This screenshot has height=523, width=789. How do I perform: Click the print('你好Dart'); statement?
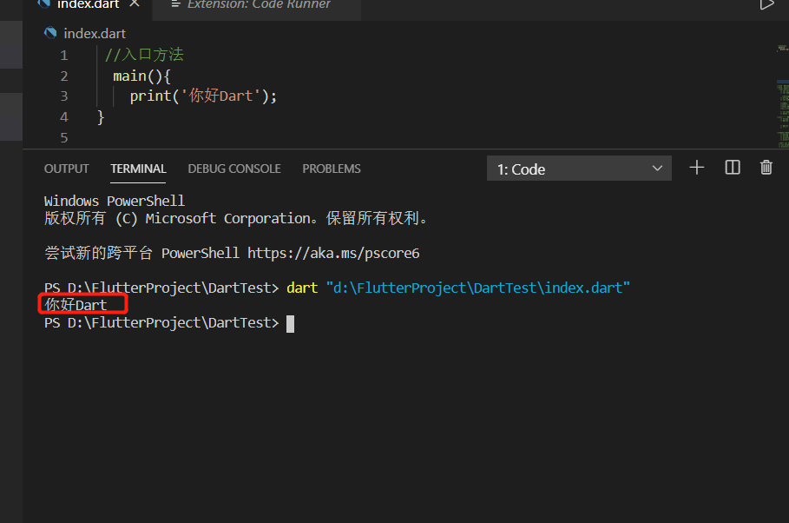203,96
